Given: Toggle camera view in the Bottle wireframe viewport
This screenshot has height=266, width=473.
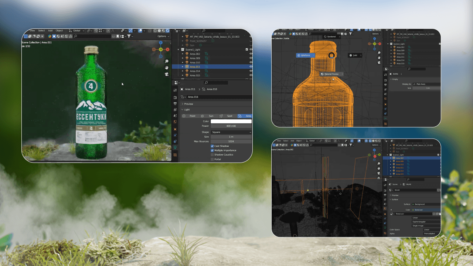Looking at the screenshot, I should coord(379,62).
